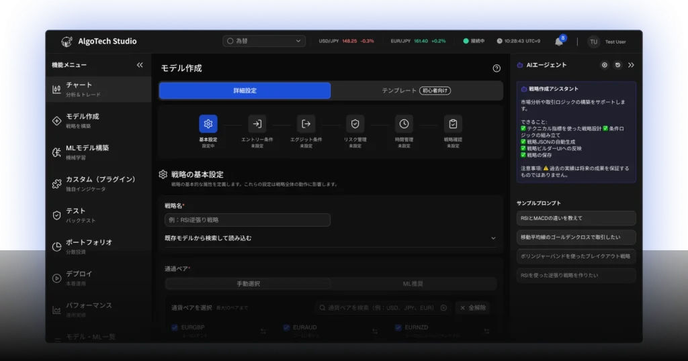Collapse the AIエージェント panel with double chevron
The image size is (688, 361).
tap(631, 65)
